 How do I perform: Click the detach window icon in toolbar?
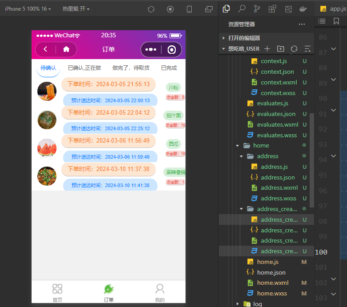click(209, 9)
